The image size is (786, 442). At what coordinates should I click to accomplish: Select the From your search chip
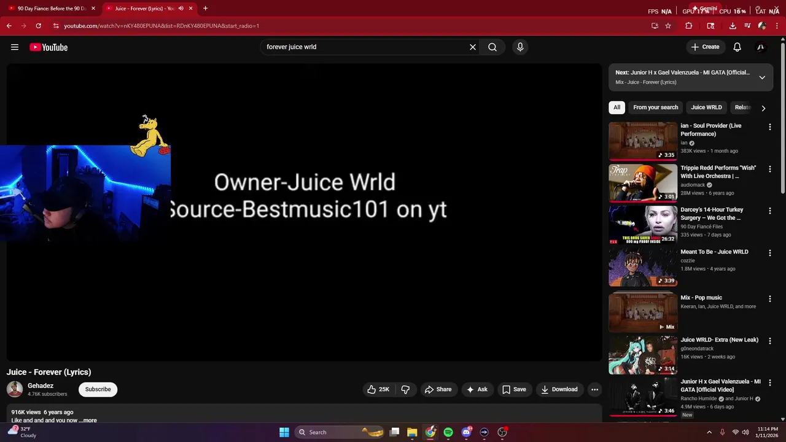pyautogui.click(x=656, y=107)
